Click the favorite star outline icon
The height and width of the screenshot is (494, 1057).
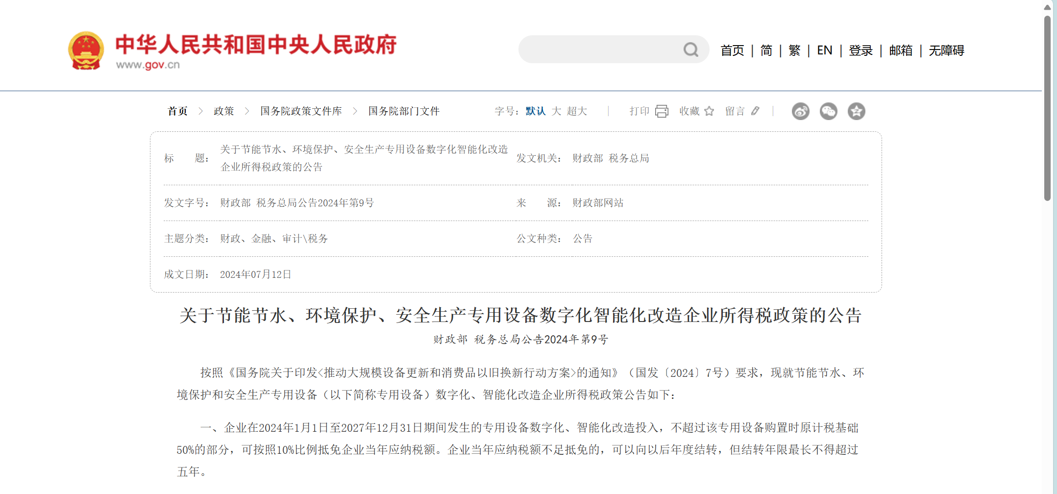coord(709,111)
